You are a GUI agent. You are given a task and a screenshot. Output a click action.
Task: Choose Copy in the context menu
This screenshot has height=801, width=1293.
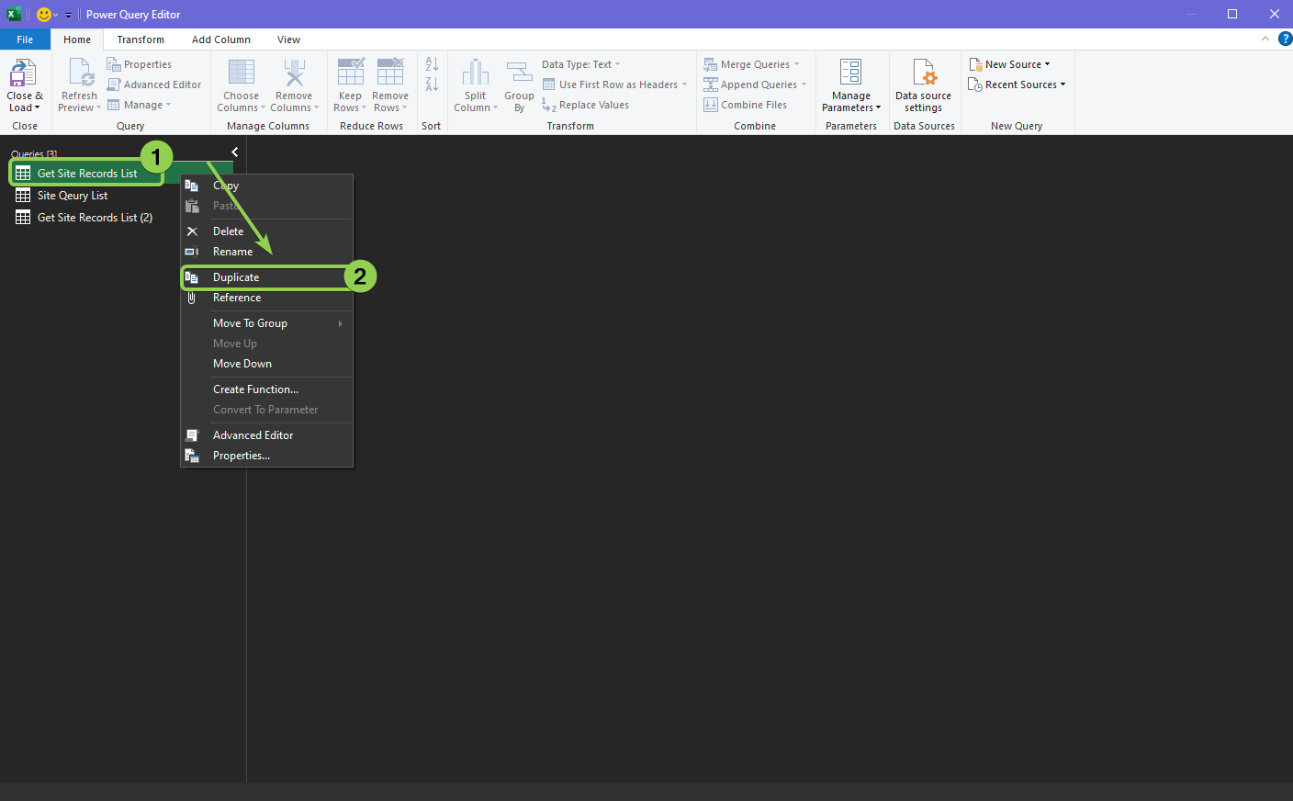(266, 186)
